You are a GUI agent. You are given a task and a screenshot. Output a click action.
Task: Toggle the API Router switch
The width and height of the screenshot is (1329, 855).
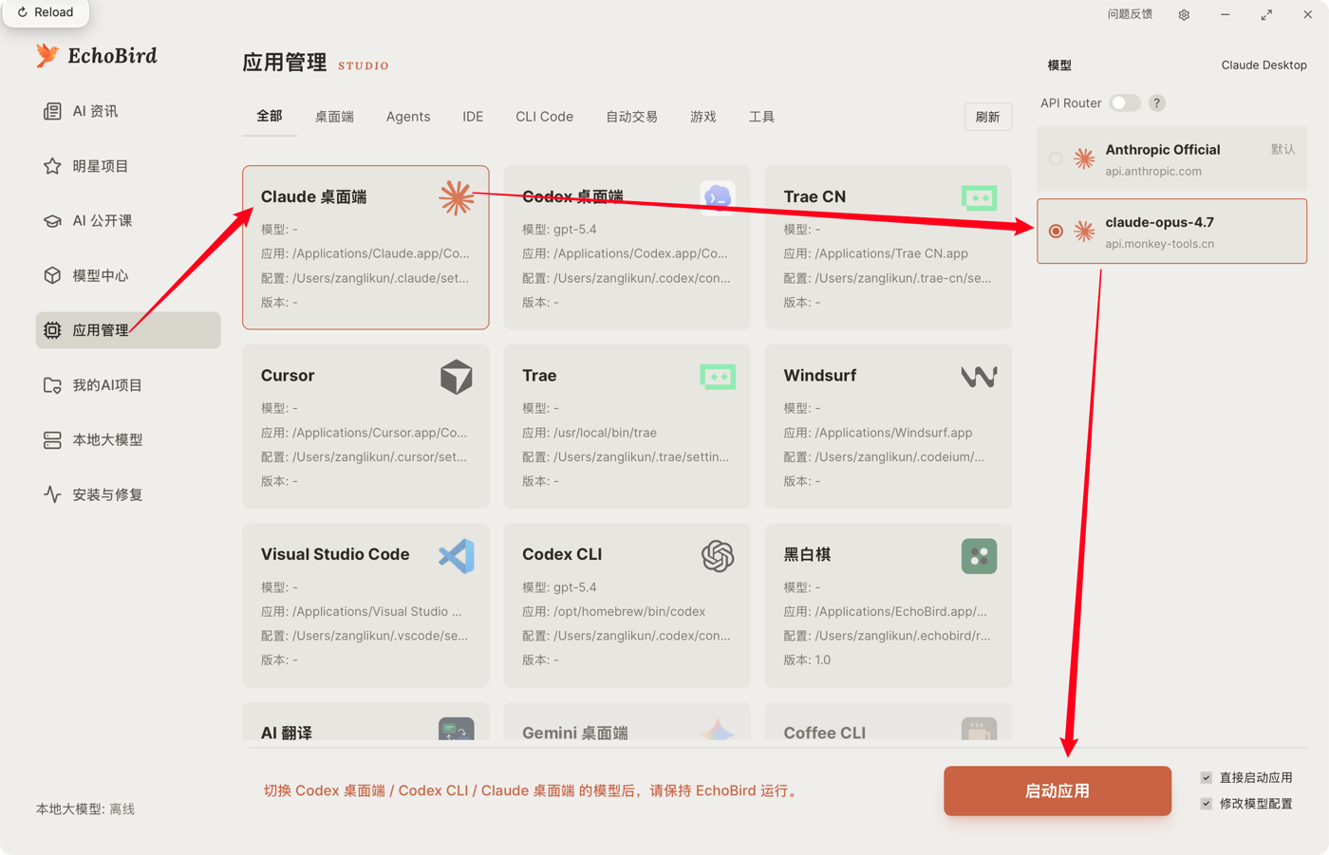(x=1125, y=102)
